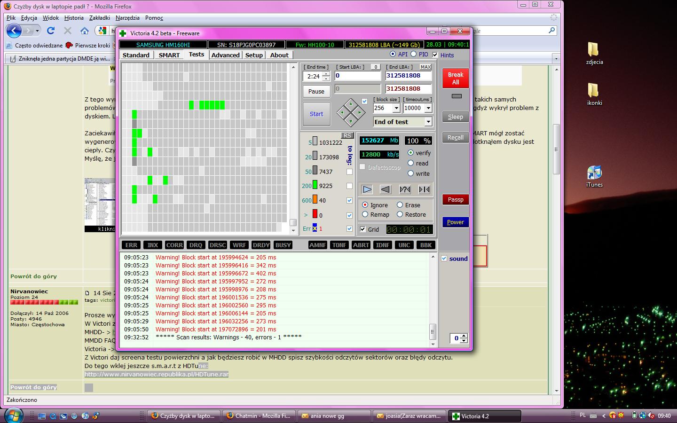The width and height of the screenshot is (677, 423).
Task: Show hidden tray icons arrow
Action: point(604,416)
